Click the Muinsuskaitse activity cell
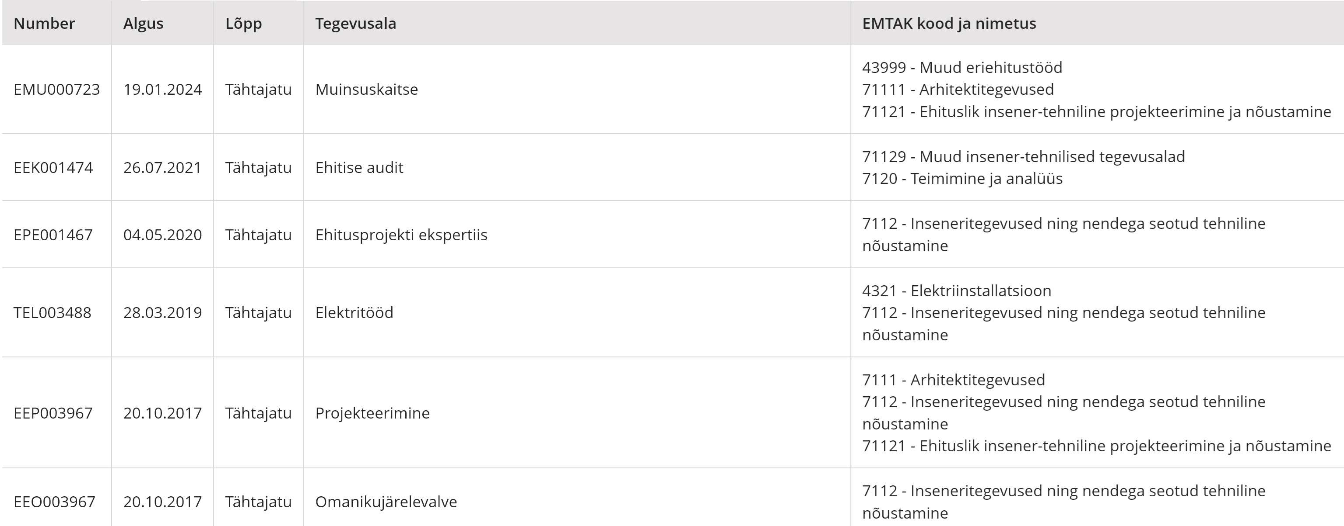 tap(366, 90)
